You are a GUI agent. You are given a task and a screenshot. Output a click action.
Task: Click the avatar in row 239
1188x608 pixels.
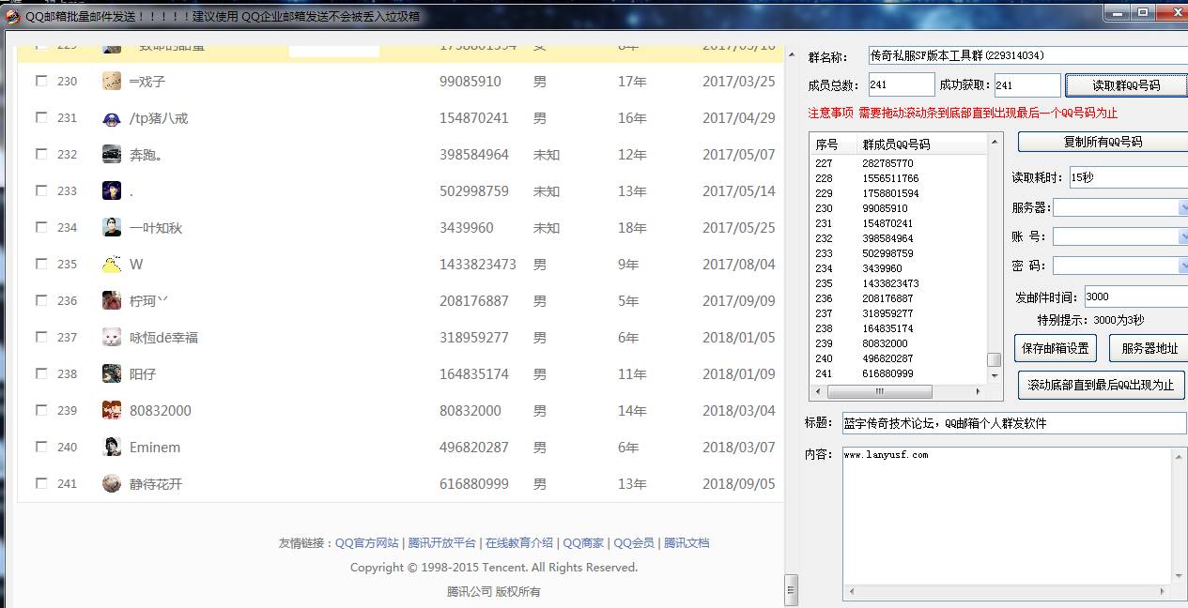point(112,411)
